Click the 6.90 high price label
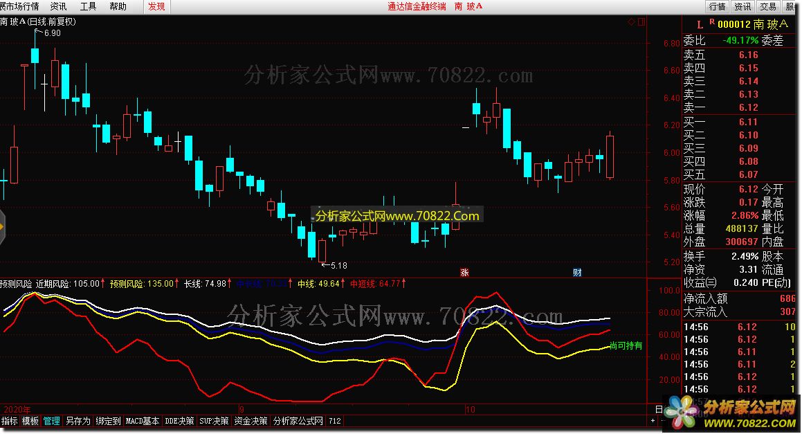Image resolution: width=802 pixels, height=434 pixels. pos(52,33)
